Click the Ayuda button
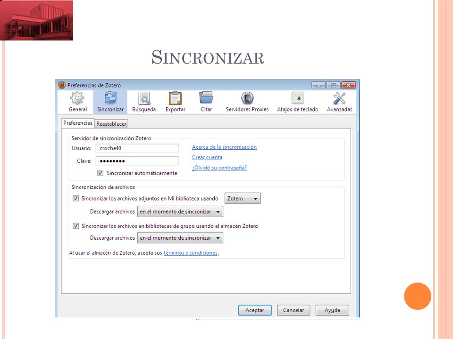Image resolution: width=453 pixels, height=339 pixels. 332,310
